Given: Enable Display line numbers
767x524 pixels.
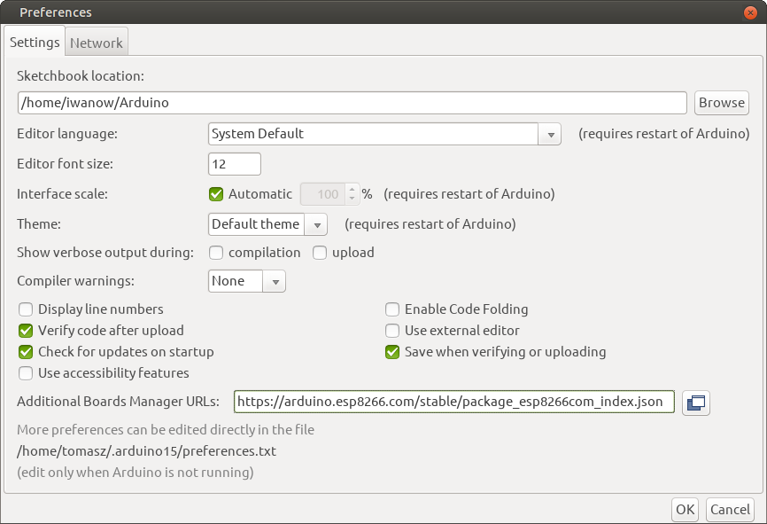Looking at the screenshot, I should [26, 309].
